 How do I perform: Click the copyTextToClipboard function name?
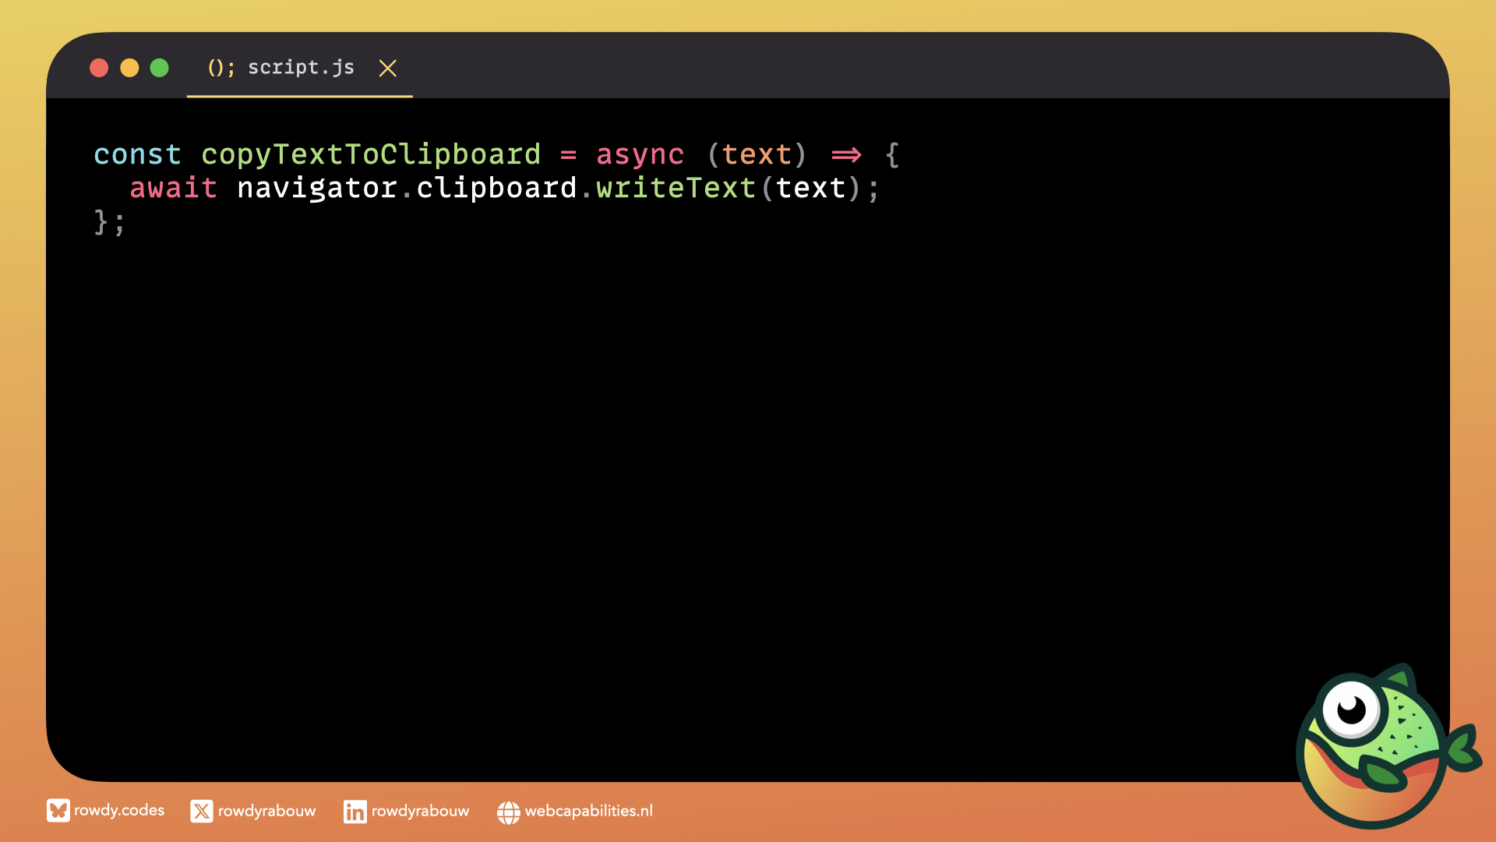click(x=371, y=154)
